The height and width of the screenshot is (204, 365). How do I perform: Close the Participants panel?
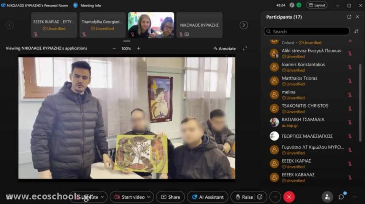(x=357, y=17)
